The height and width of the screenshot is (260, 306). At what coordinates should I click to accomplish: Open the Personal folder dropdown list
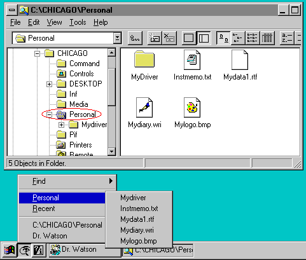click(117, 38)
